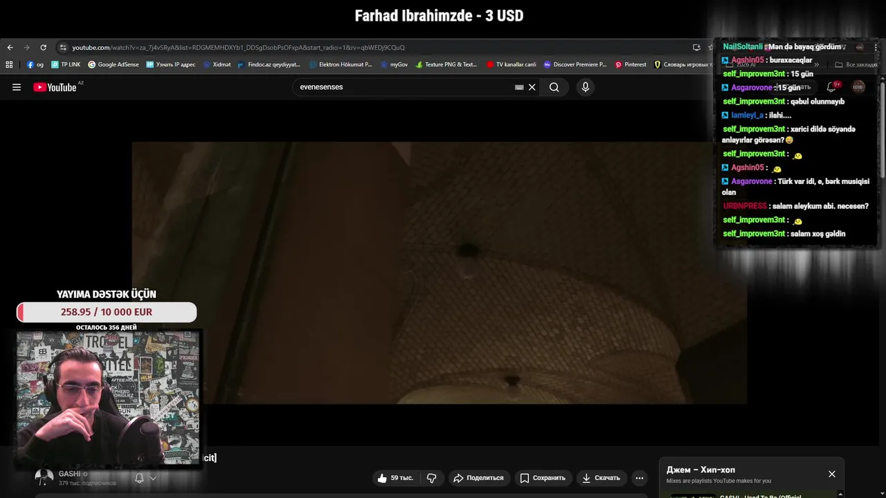Click chat username lamleyl_a
Viewport: 886px width, 498px height.
point(747,116)
